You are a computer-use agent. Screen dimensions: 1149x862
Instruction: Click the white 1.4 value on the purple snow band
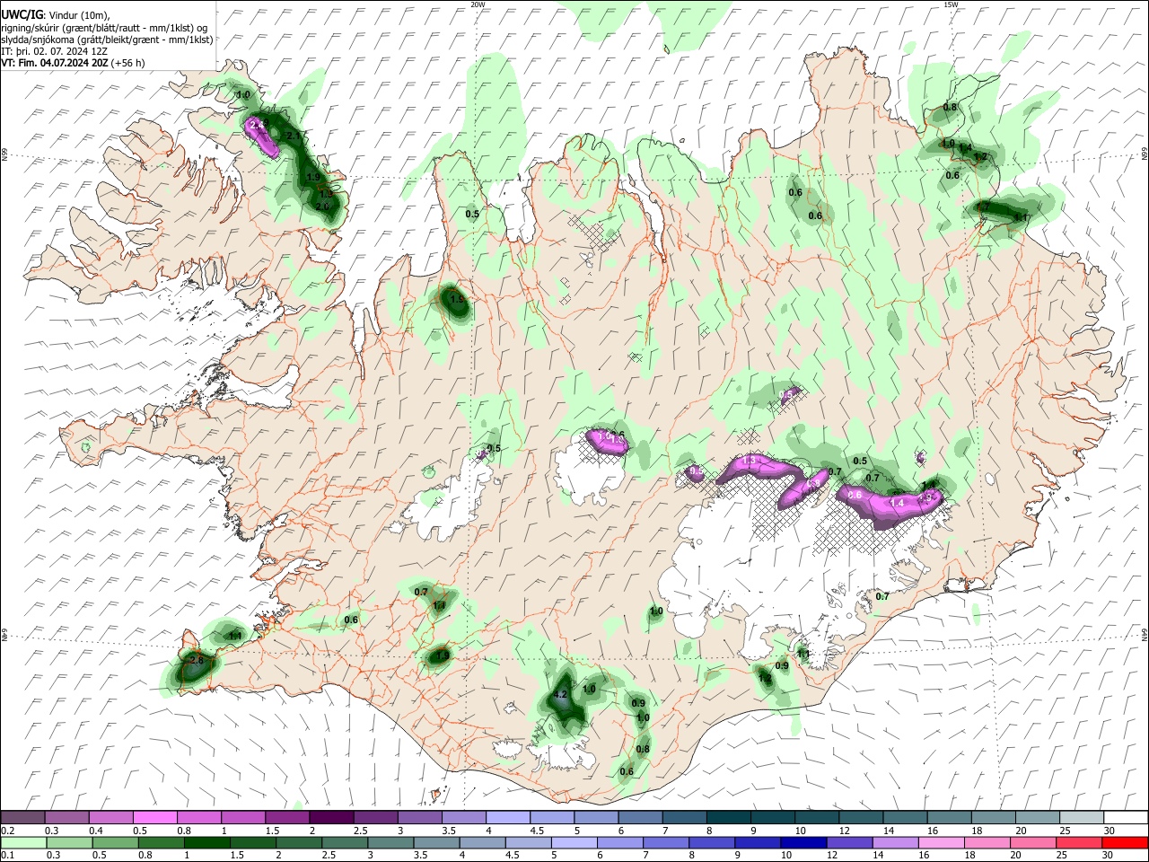(x=897, y=503)
